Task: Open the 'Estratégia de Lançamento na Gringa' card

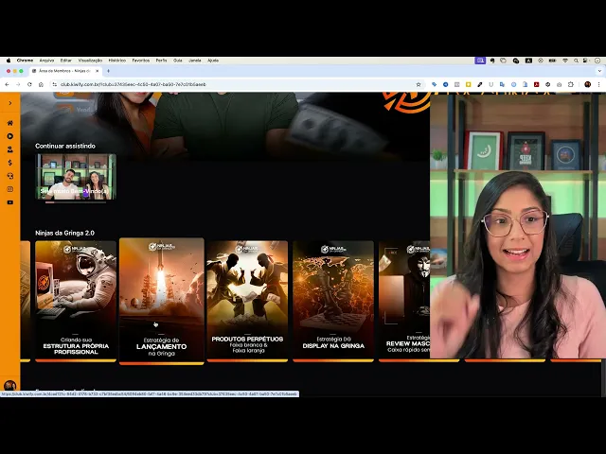Action: click(x=162, y=301)
